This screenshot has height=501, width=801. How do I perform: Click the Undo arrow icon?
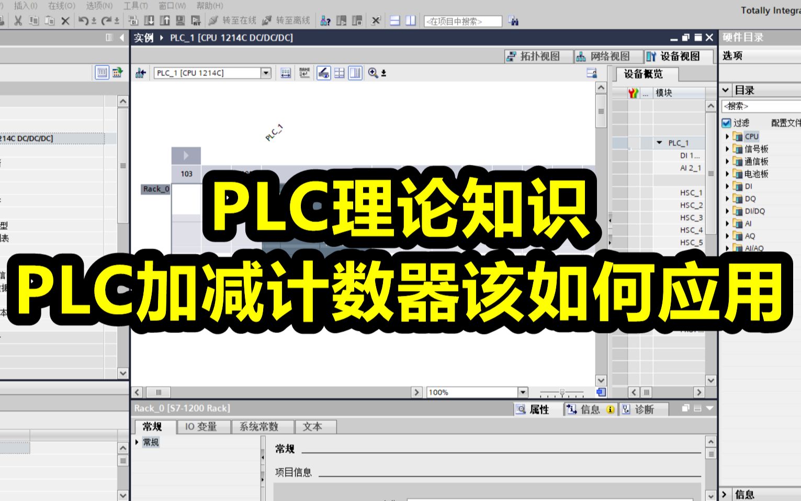click(83, 21)
